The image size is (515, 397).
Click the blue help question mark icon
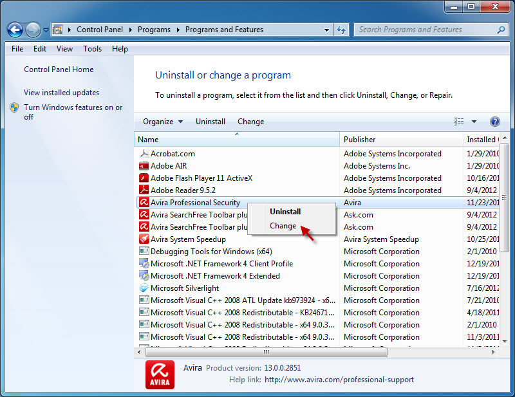(494, 122)
